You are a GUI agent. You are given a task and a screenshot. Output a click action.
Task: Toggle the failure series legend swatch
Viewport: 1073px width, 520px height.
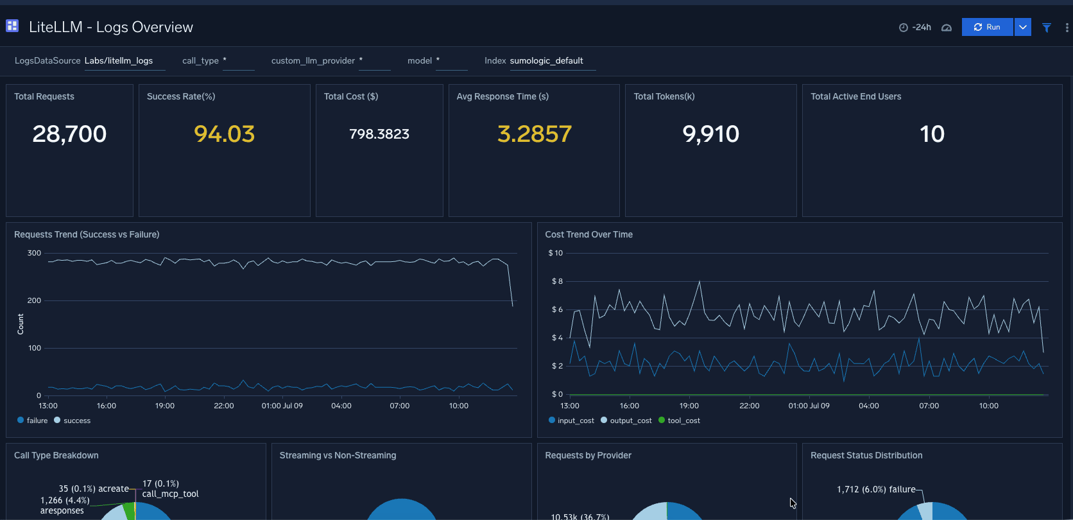(21, 420)
